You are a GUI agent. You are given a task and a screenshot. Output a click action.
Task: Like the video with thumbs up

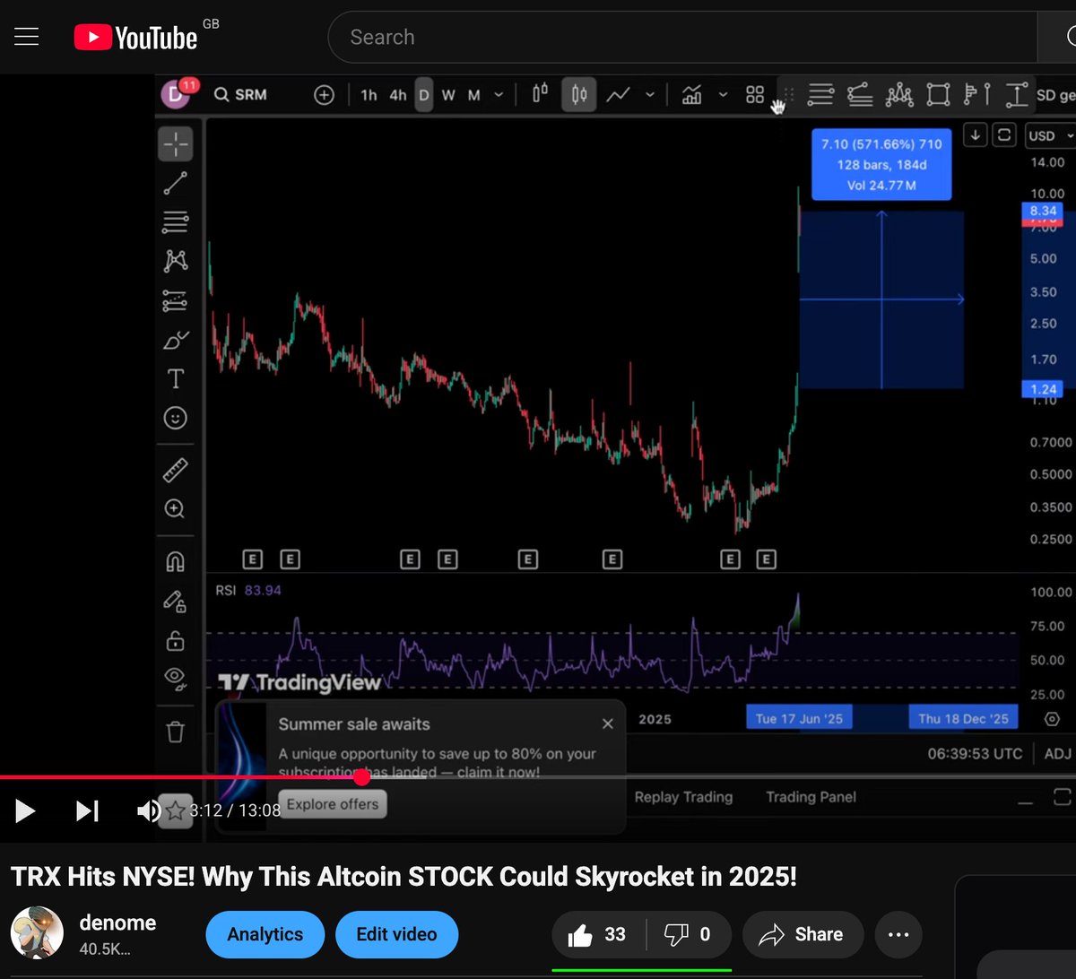598,934
